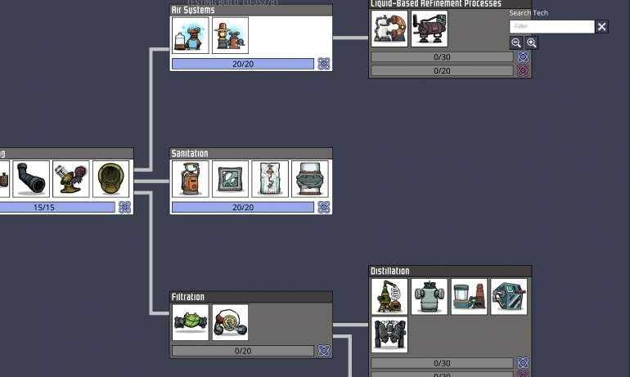Select the coiled distiller icon in Distillation
630x377 pixels.
click(389, 296)
